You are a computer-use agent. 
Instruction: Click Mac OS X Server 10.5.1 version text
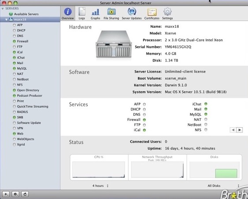196,92
